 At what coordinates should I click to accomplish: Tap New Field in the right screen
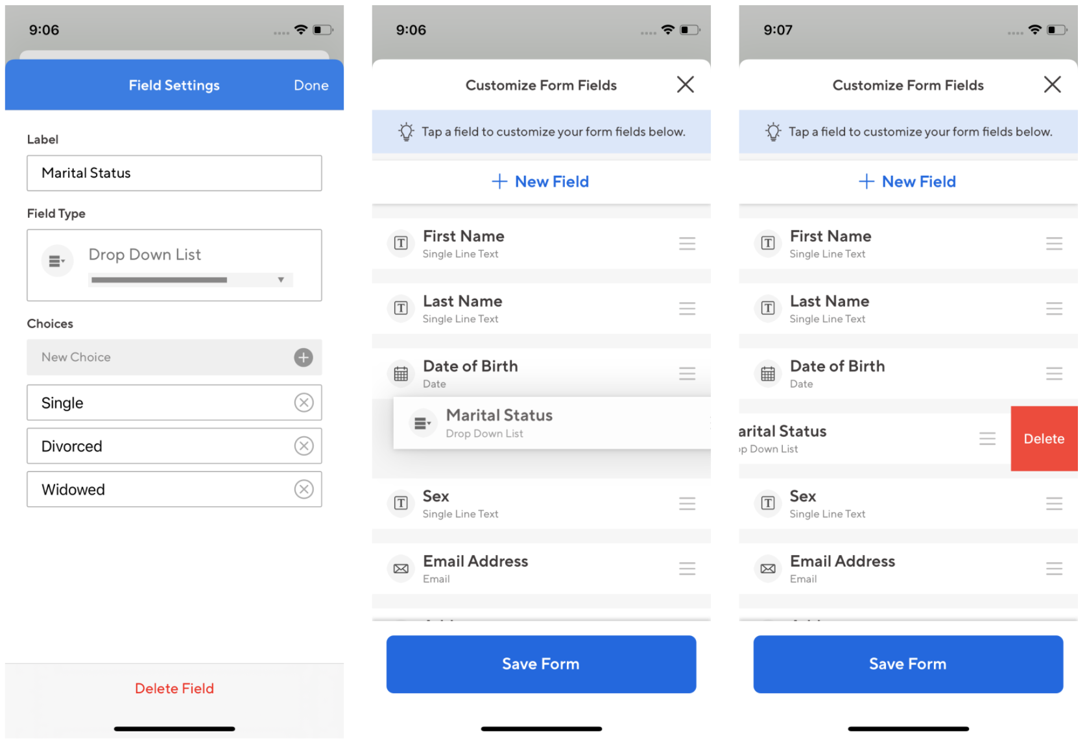(907, 182)
